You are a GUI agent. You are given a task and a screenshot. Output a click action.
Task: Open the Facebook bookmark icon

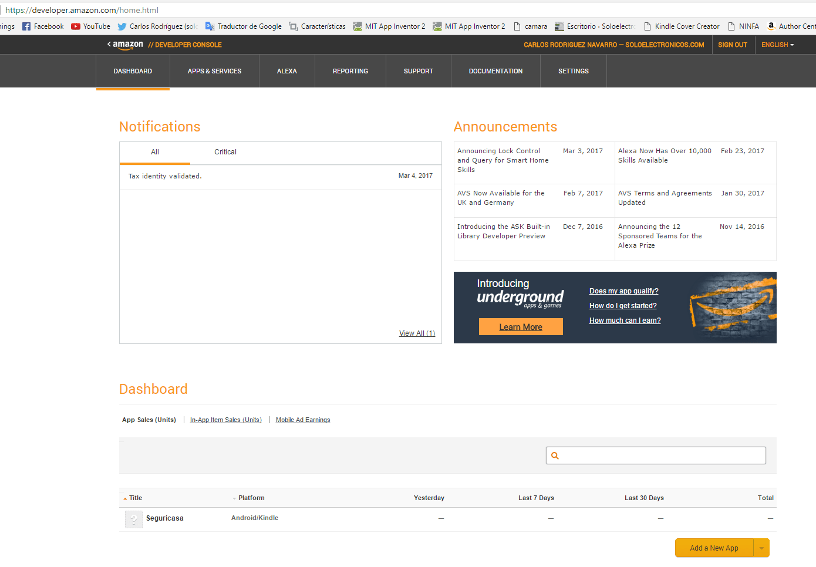[x=26, y=26]
